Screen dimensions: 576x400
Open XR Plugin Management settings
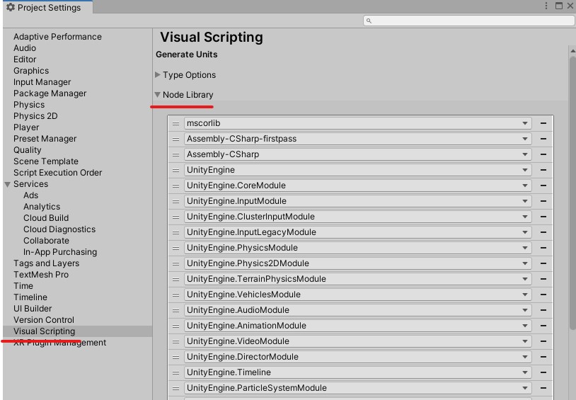60,343
